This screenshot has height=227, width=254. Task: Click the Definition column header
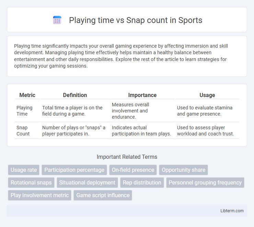tap(75, 95)
